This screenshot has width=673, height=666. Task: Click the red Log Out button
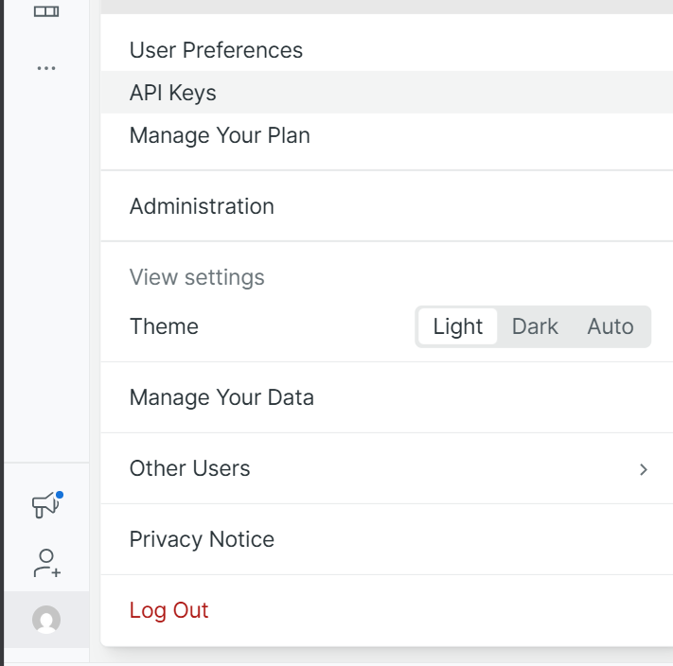coord(168,610)
